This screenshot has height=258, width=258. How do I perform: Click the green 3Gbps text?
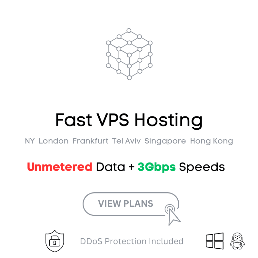(x=157, y=167)
